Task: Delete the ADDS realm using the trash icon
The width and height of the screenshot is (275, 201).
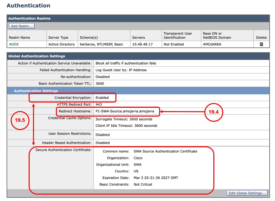Action: (x=261, y=44)
